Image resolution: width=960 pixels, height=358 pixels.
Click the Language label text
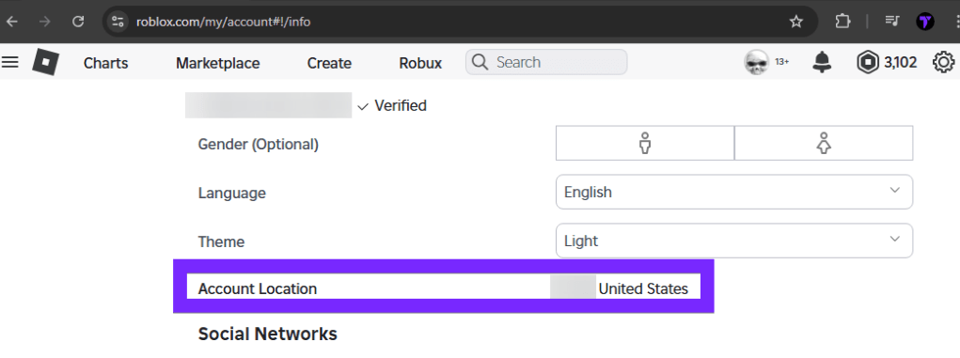[232, 194]
